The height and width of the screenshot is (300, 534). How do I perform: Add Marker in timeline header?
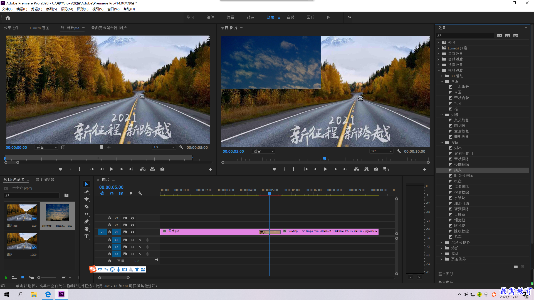tap(131, 193)
